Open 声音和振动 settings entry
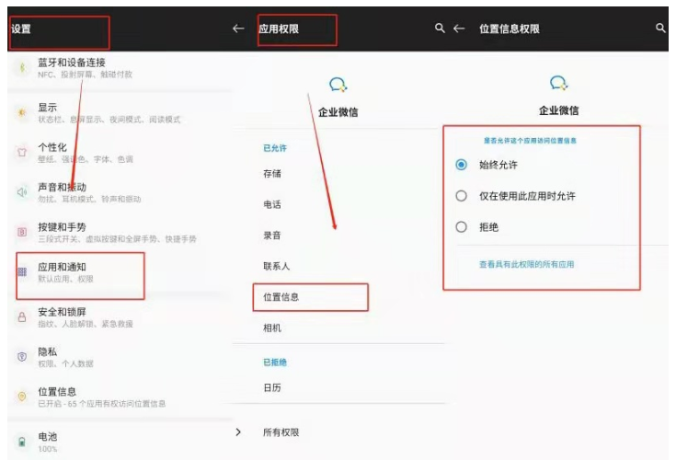Screen dimensions: 676x472 click(120, 192)
